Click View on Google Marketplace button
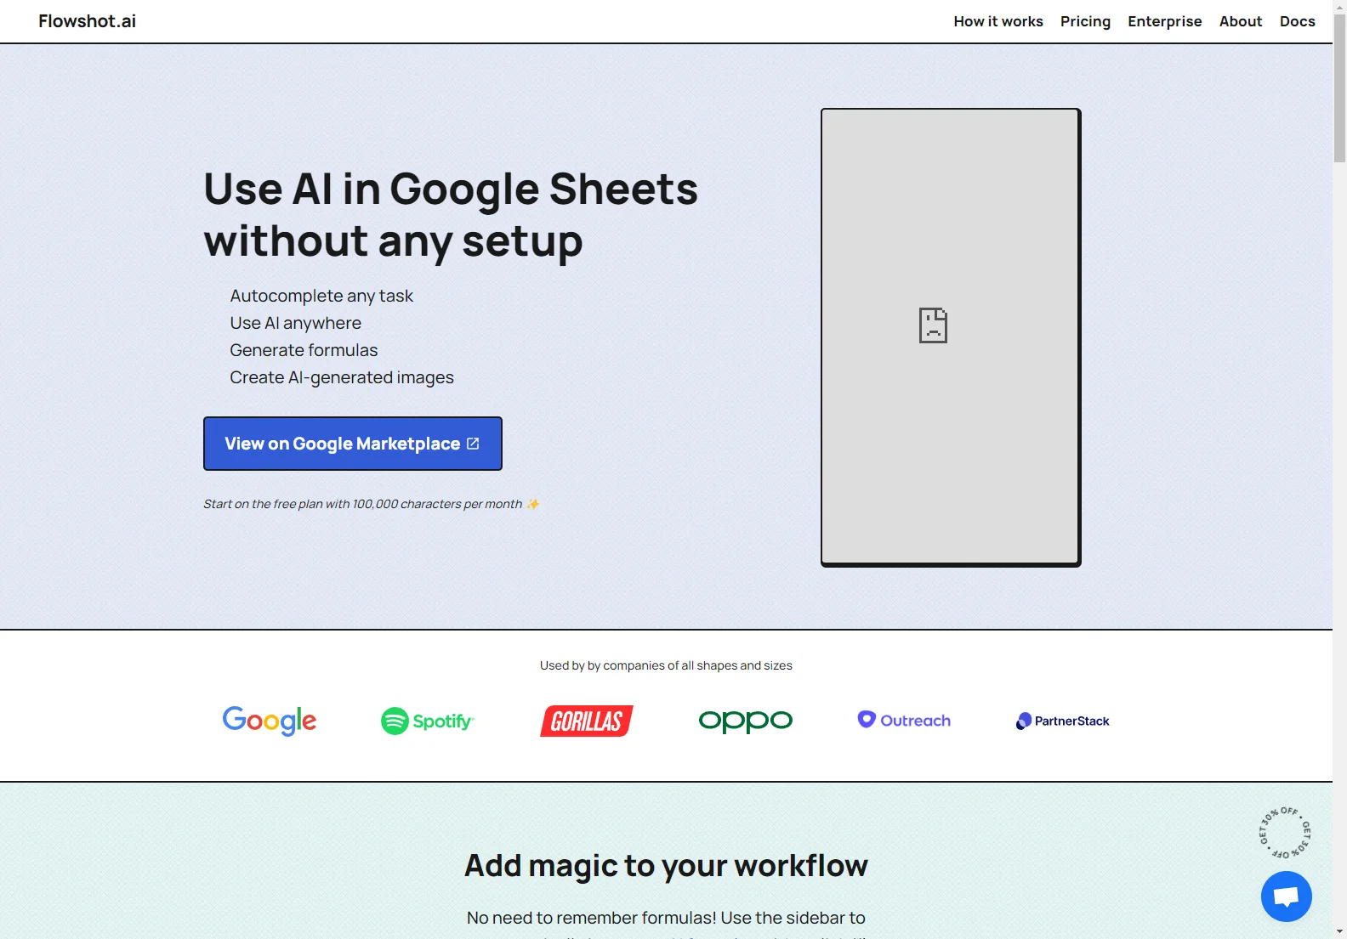This screenshot has height=939, width=1347. [353, 444]
